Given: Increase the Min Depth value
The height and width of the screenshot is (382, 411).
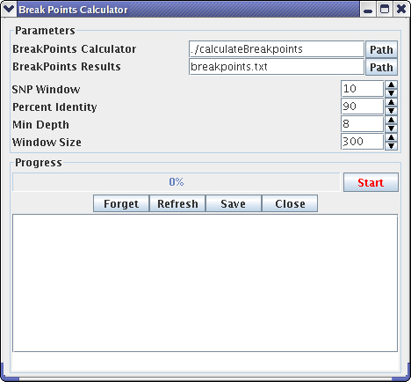Looking at the screenshot, I should tap(391, 120).
